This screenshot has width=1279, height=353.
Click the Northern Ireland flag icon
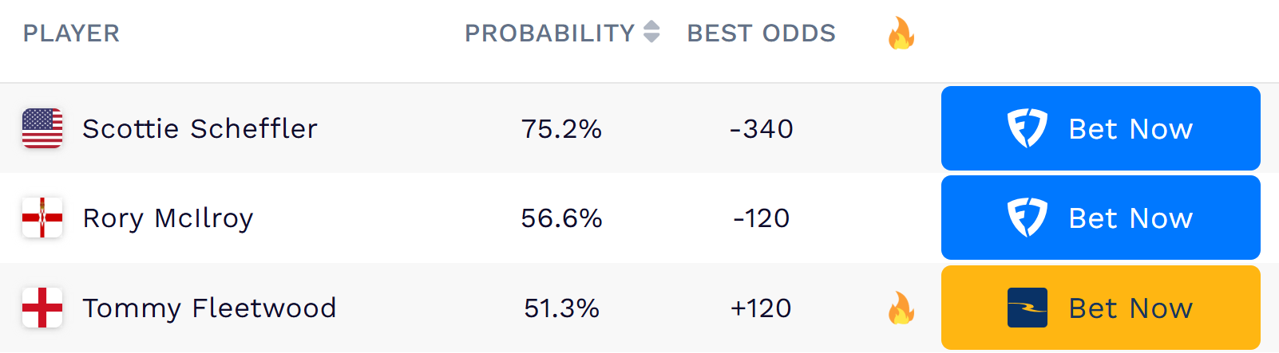[42, 218]
